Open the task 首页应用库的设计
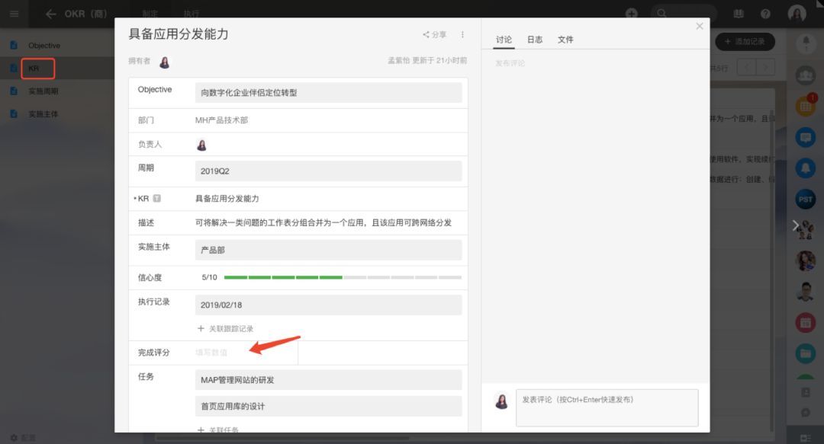Image resolution: width=824 pixels, height=444 pixels. coord(328,406)
